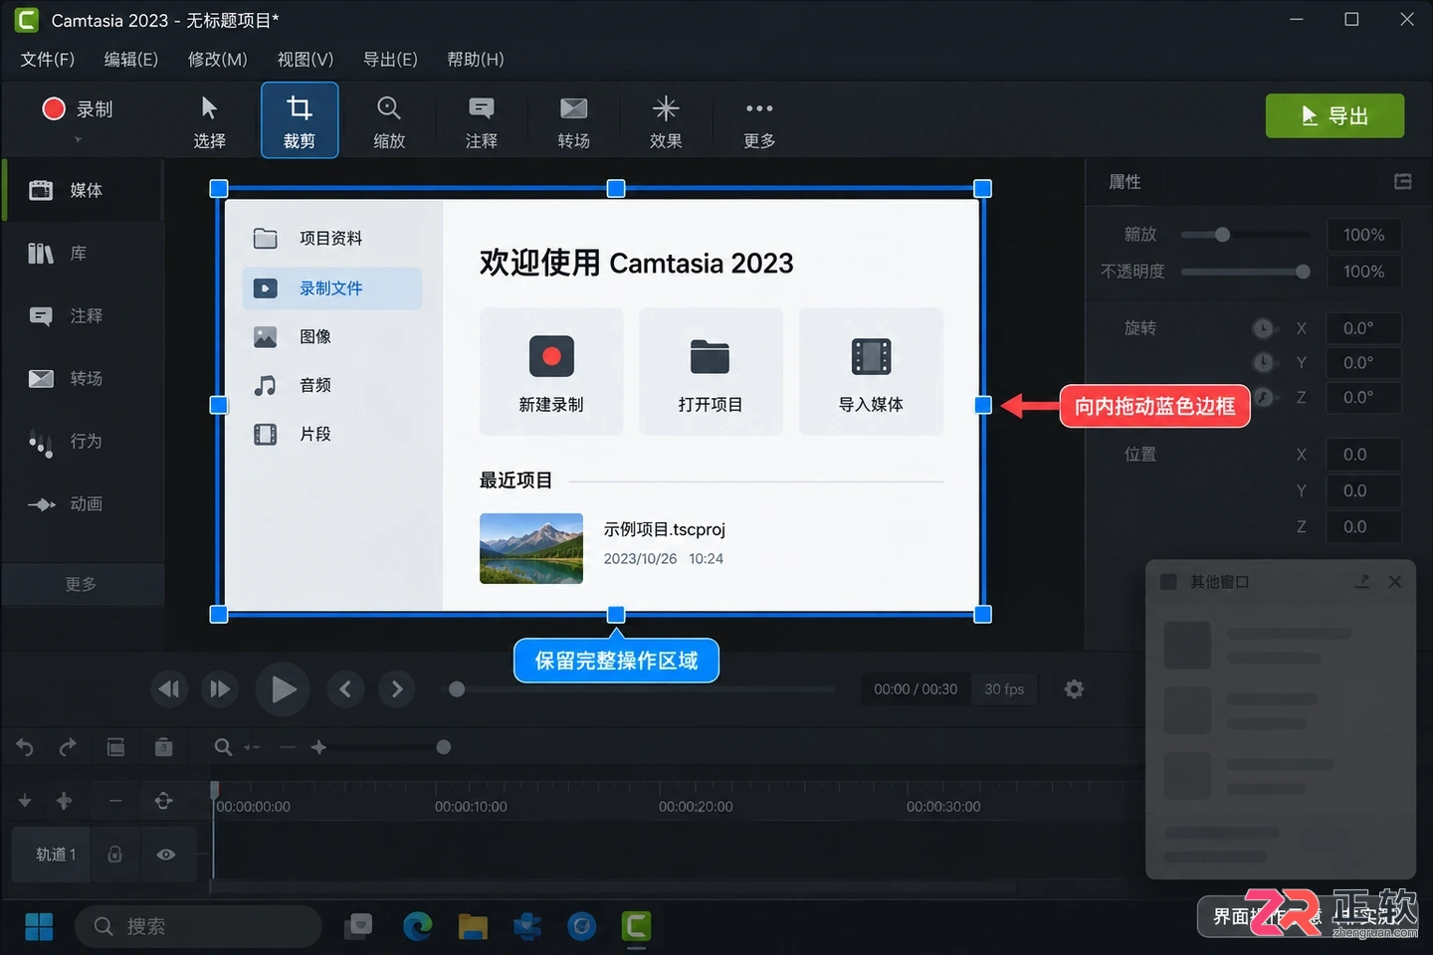
Task: Click the timeline zoom magnifier icon
Action: coord(223,747)
